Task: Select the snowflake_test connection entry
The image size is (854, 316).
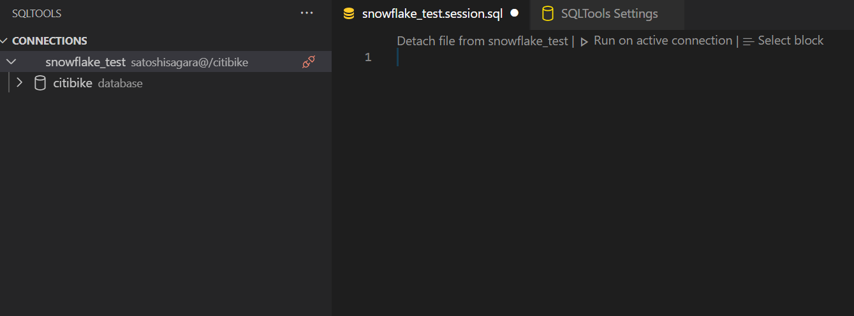Action: (166, 62)
